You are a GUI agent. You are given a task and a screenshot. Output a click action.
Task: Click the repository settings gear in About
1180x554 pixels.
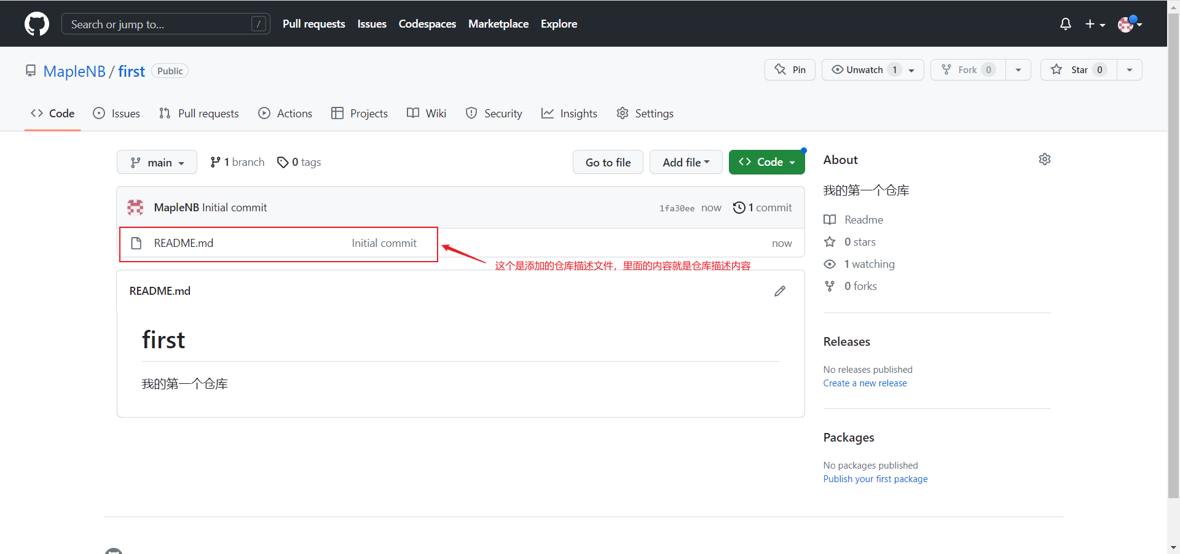tap(1045, 159)
